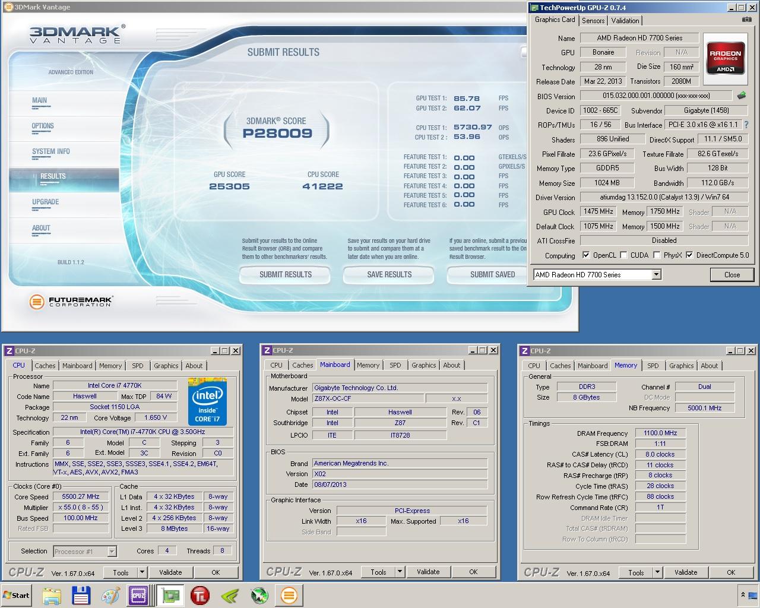Toggle the OpenCL checkbox

[586, 255]
